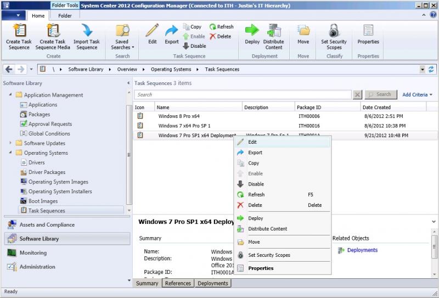Image resolution: width=439 pixels, height=298 pixels.
Task: Clear the search with the X button
Action: [357, 94]
